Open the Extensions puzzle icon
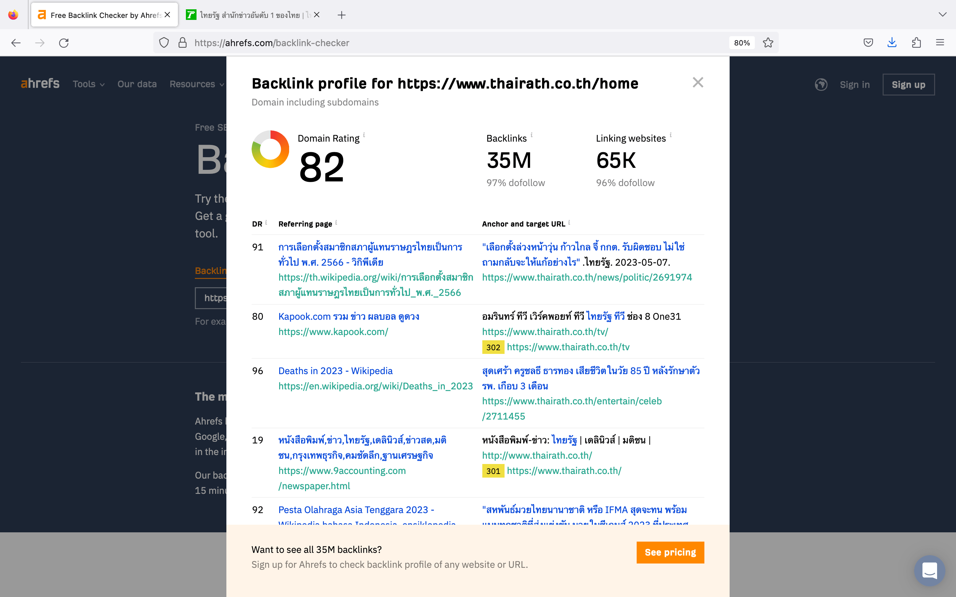Screen dimensions: 956x597 pos(916,43)
